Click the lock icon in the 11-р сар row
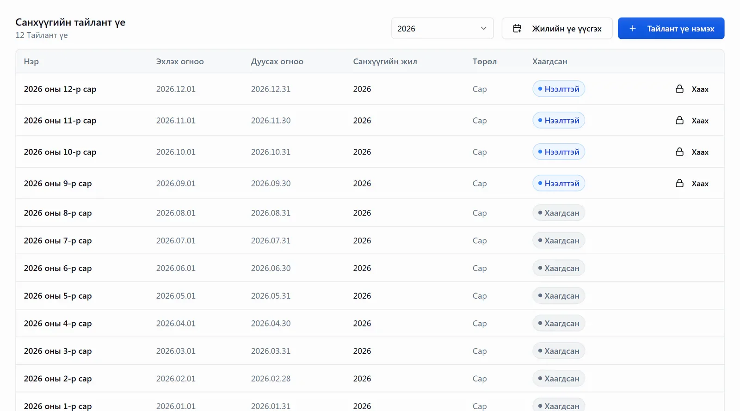740x411 pixels. coord(679,120)
